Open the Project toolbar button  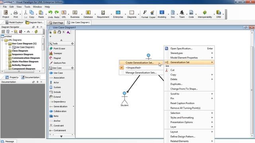6,14
